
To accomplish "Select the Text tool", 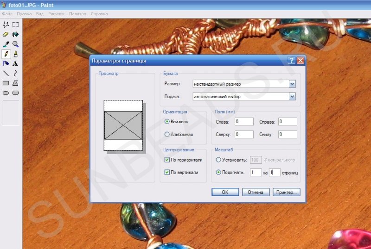I will [16, 63].
